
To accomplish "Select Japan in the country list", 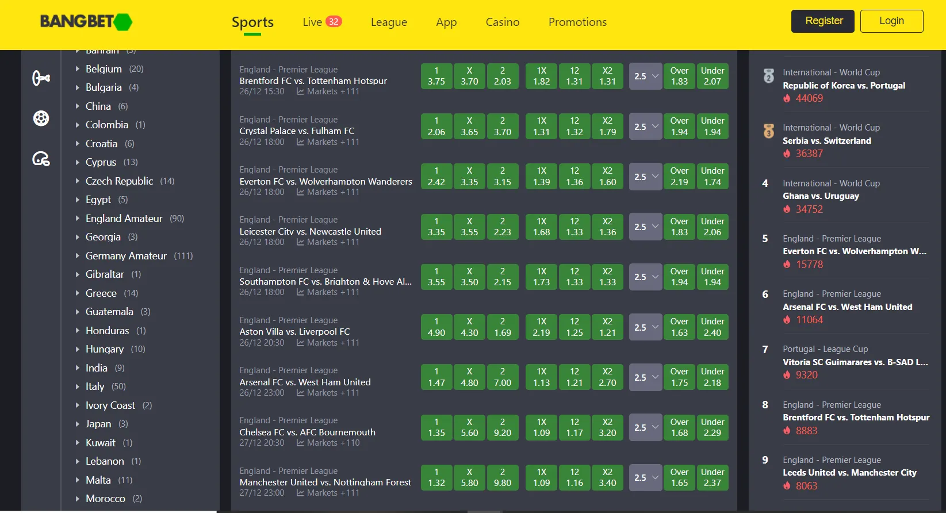I will (x=98, y=424).
